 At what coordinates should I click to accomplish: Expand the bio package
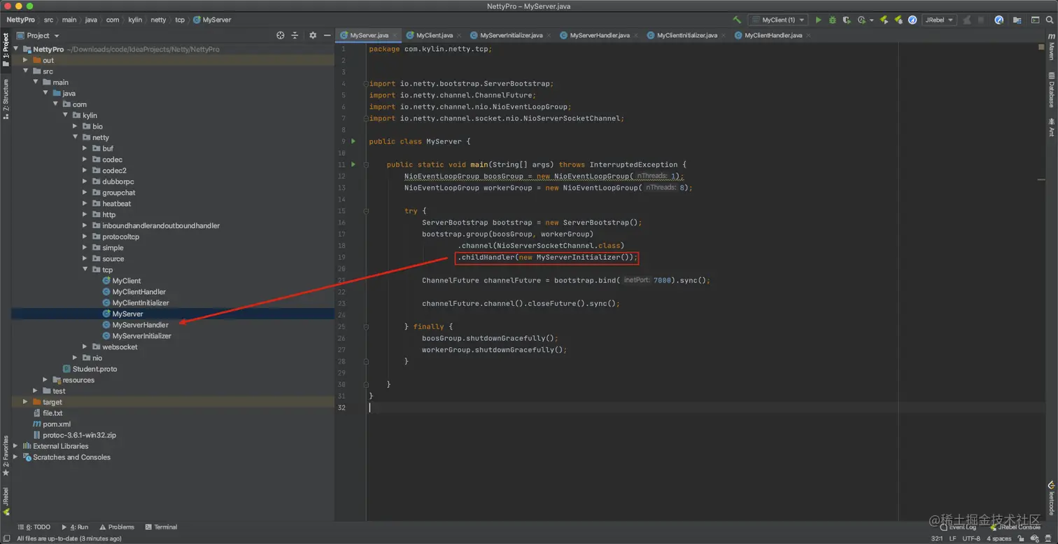(x=76, y=126)
